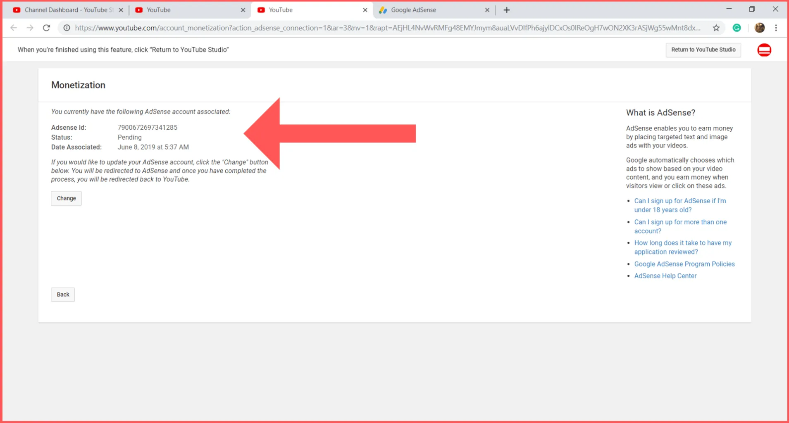Open the Chrome three-dot menu
This screenshot has height=423, width=789.
point(776,28)
